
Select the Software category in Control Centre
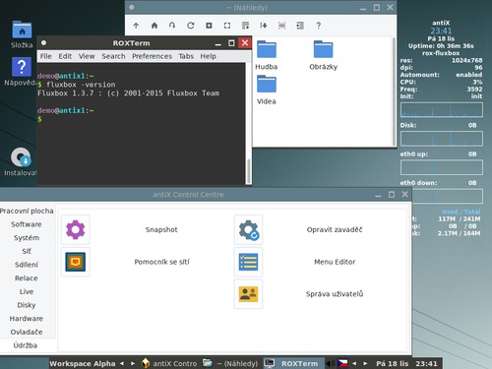click(27, 224)
